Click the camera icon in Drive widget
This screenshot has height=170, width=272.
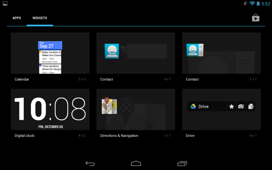[x=241, y=106]
